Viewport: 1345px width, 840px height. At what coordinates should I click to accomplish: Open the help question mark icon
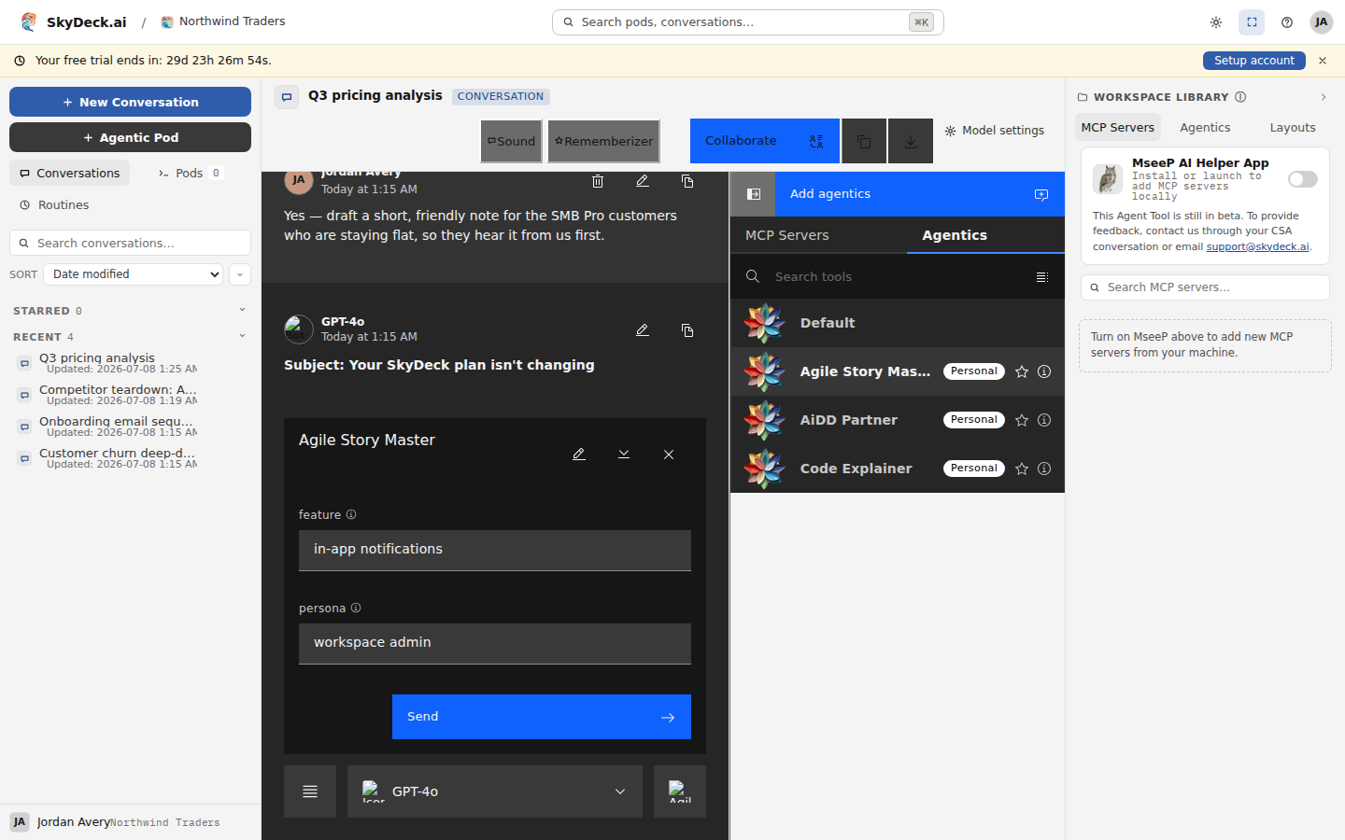(x=1287, y=22)
